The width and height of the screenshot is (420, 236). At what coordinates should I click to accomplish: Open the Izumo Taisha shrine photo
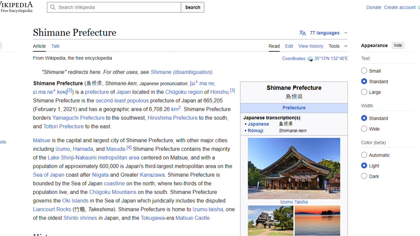(294, 168)
